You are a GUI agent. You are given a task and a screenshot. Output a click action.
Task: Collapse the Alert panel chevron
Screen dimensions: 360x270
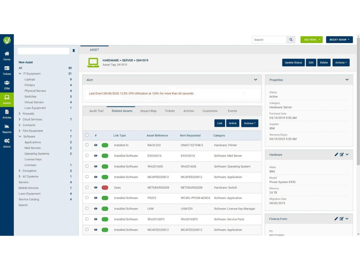point(256,80)
